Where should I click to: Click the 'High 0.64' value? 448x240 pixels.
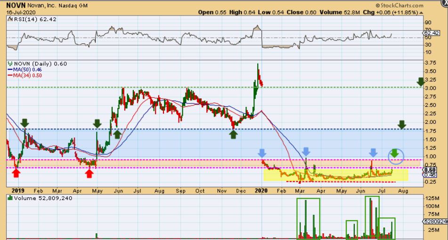pyautogui.click(x=242, y=13)
